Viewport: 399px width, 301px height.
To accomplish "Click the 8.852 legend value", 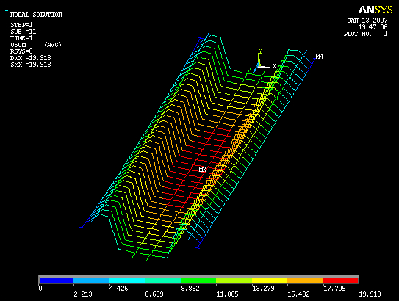I will [190, 289].
